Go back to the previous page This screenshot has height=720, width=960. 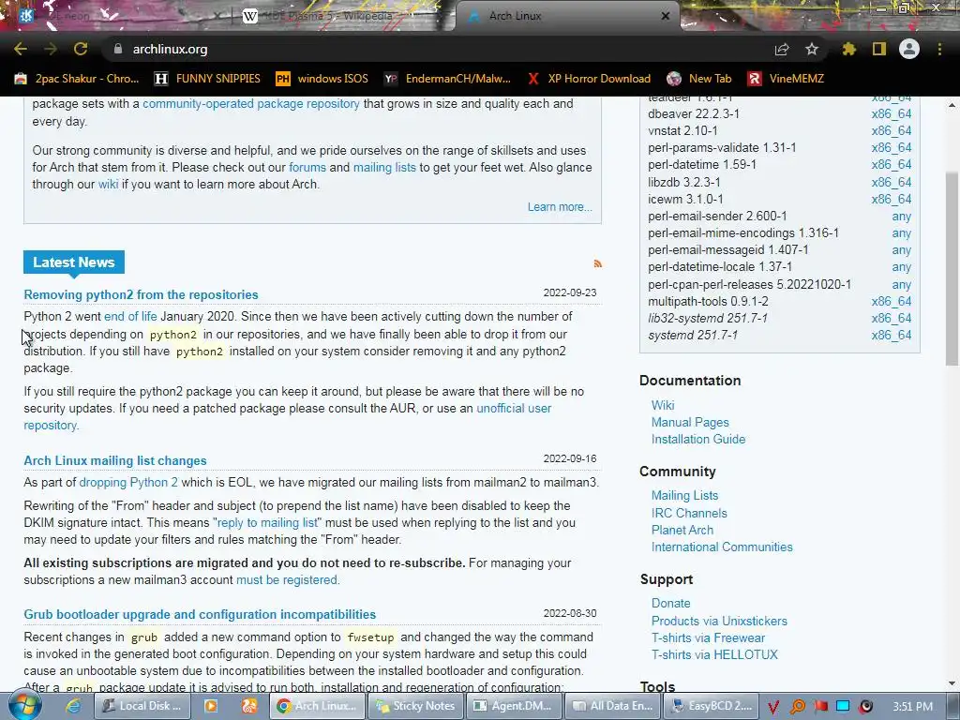(21, 49)
